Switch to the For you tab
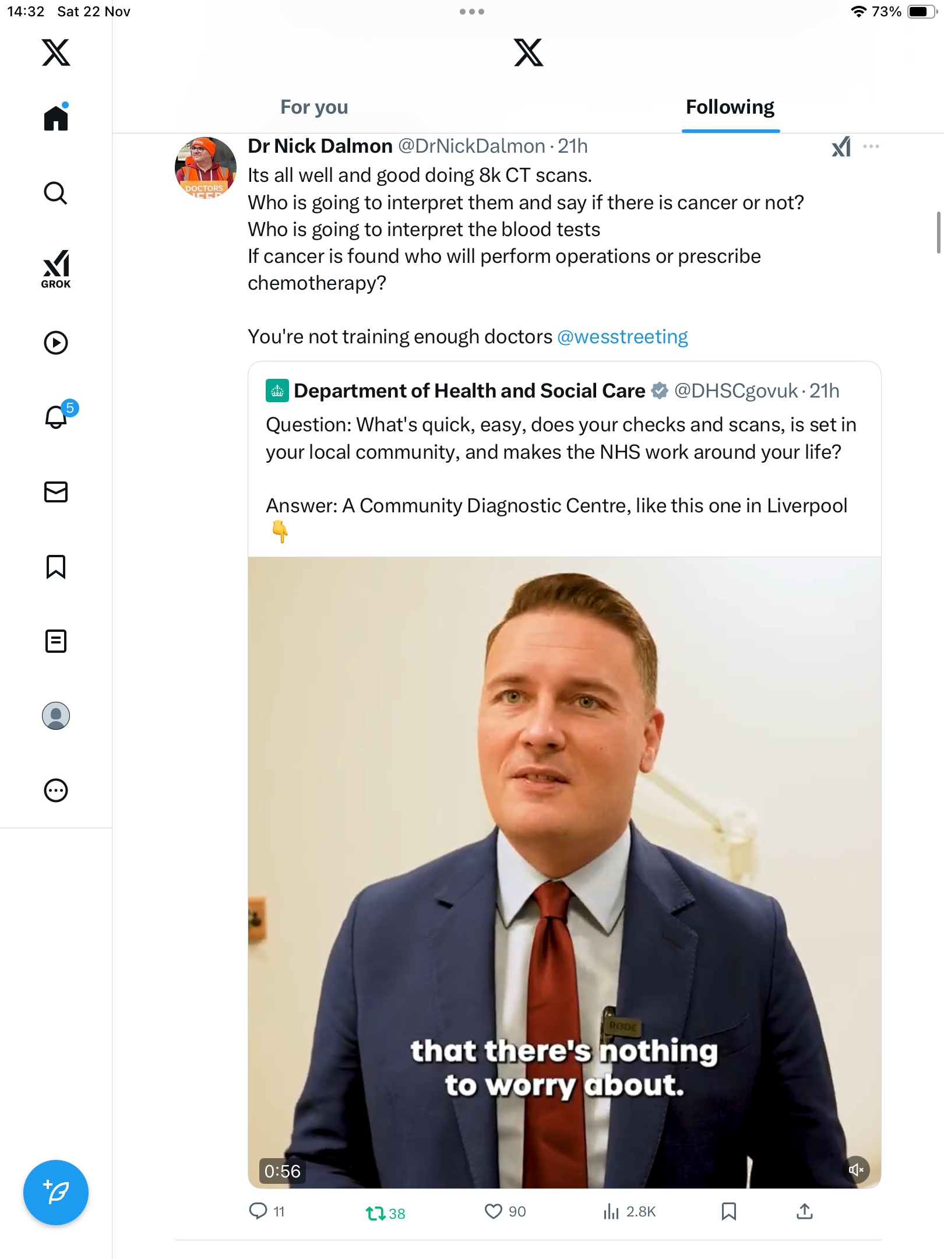 [314, 107]
